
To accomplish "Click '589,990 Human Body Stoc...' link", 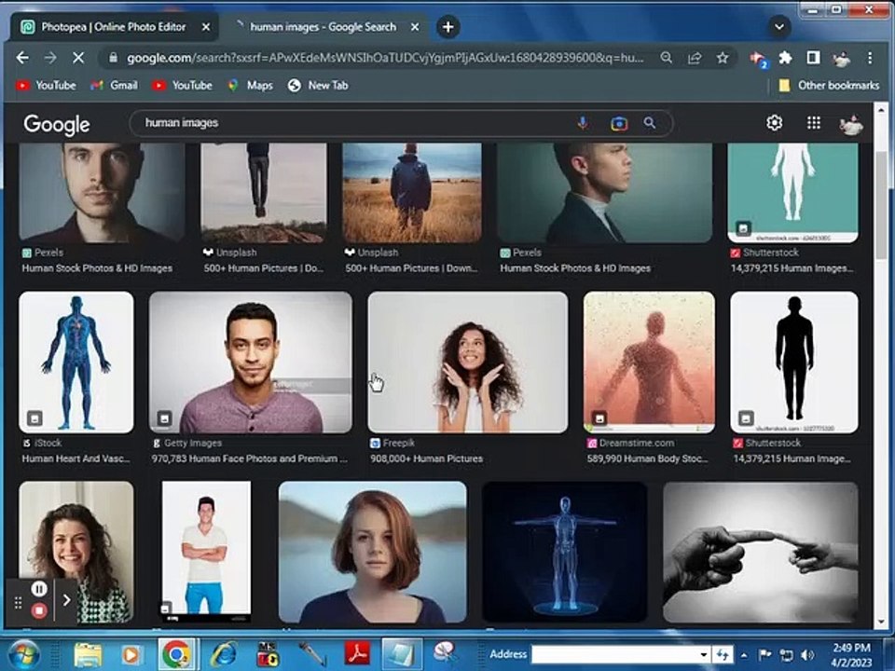I will tap(647, 459).
